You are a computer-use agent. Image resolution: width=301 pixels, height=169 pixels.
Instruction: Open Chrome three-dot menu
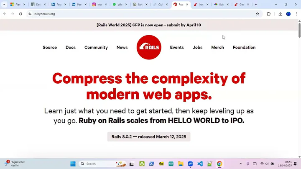296,14
